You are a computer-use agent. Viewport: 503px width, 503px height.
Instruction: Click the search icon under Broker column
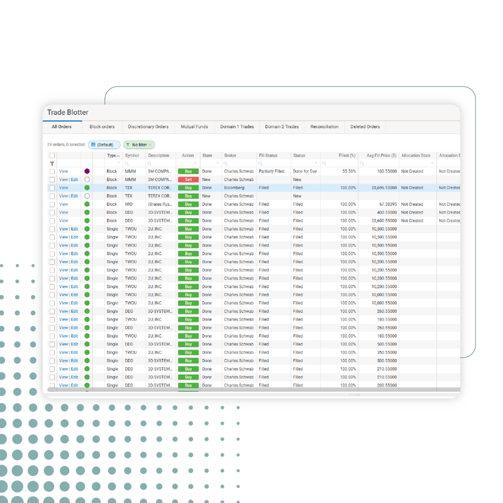point(226,163)
